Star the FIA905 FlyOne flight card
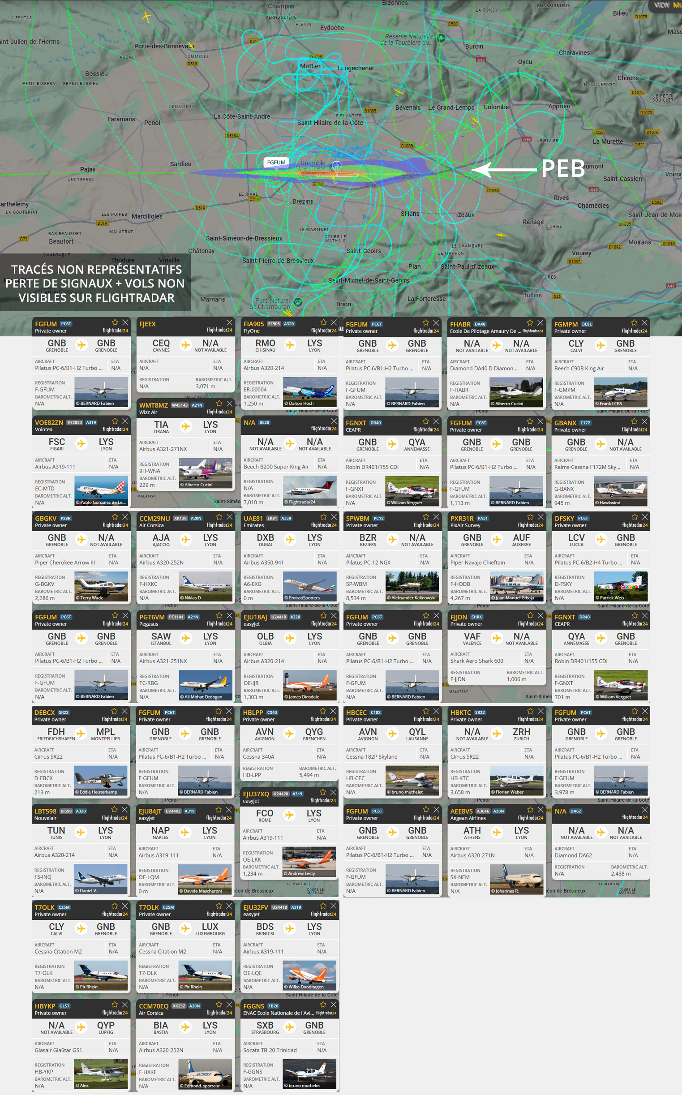682x1095 pixels. (323, 322)
